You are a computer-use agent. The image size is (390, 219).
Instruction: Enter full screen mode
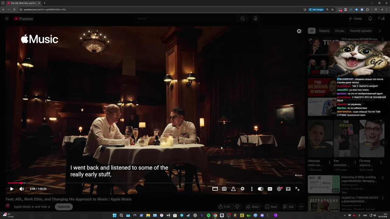297,189
